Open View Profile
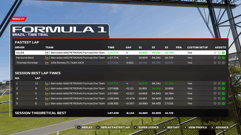241x135 pixels. [195, 127]
